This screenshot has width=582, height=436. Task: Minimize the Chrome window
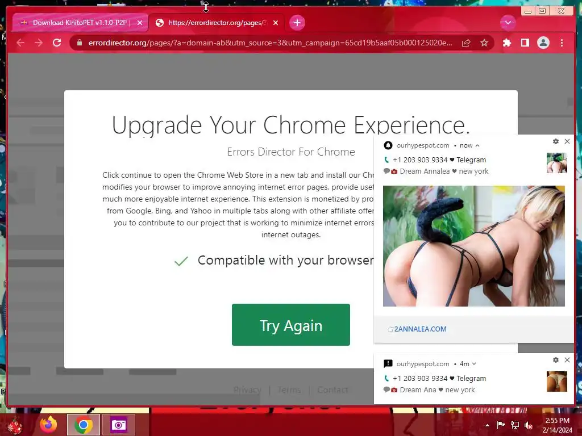pyautogui.click(x=527, y=11)
